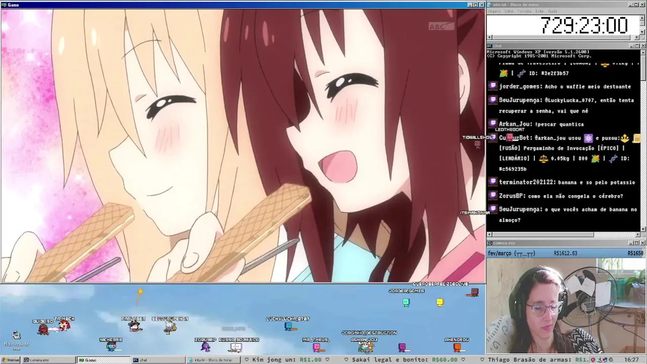The width and height of the screenshot is (647, 364).
Task: Click the badge next to SeuJurupenga @LuckyLucka message
Action: click(493, 100)
